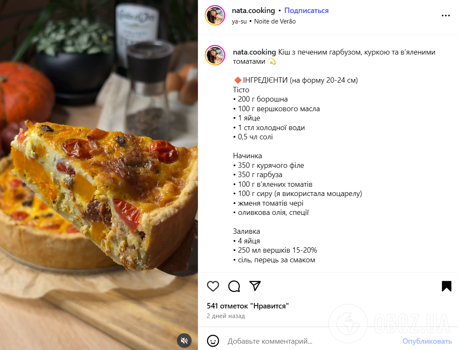Open the ya-su Noite de Verão audio link

click(x=264, y=21)
